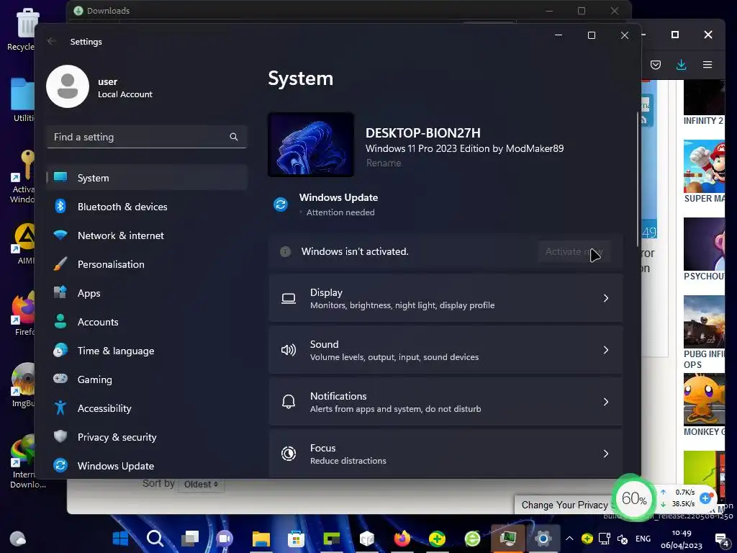Click the PUBG INFI OPS game thumbnail
737x553 pixels.
point(704,322)
